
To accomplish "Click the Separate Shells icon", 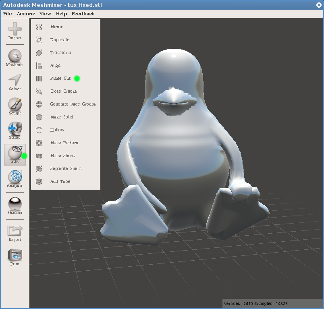I will [x=39, y=169].
